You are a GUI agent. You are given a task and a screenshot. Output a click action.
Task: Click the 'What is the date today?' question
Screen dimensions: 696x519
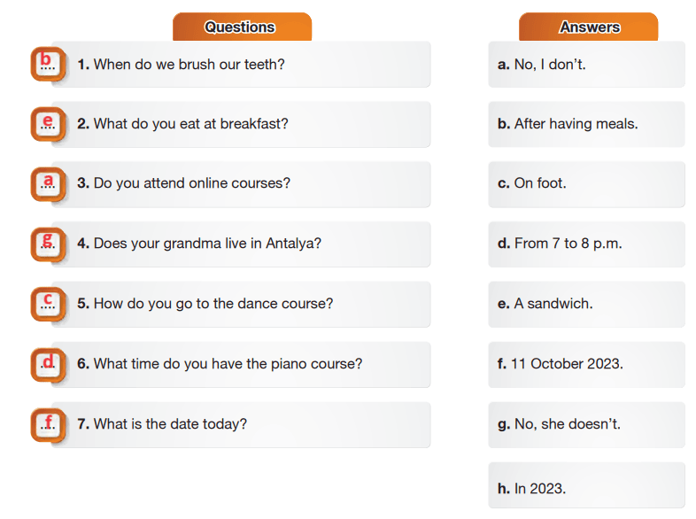point(248,423)
